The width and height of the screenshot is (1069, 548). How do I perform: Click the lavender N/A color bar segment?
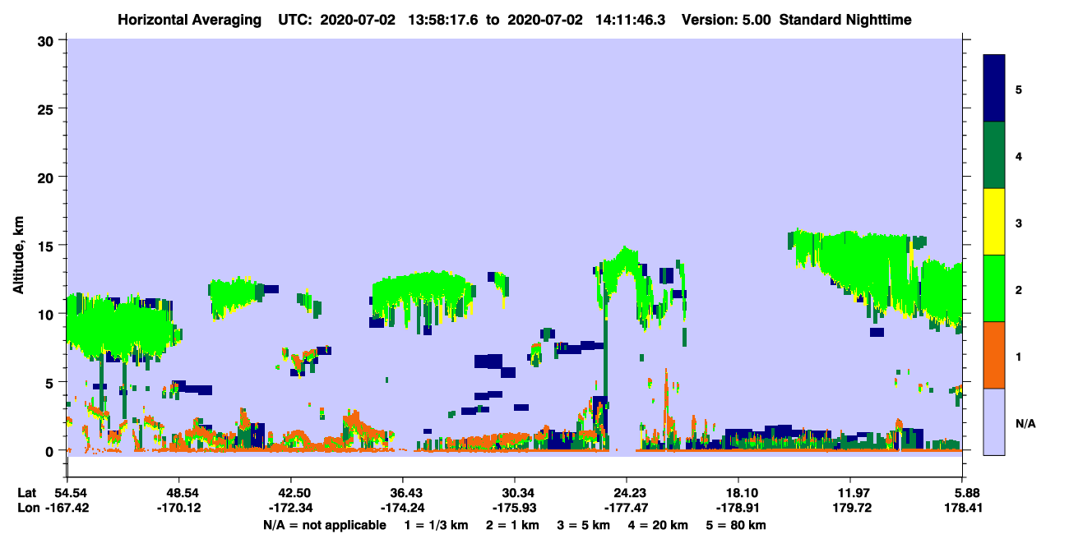click(x=994, y=421)
